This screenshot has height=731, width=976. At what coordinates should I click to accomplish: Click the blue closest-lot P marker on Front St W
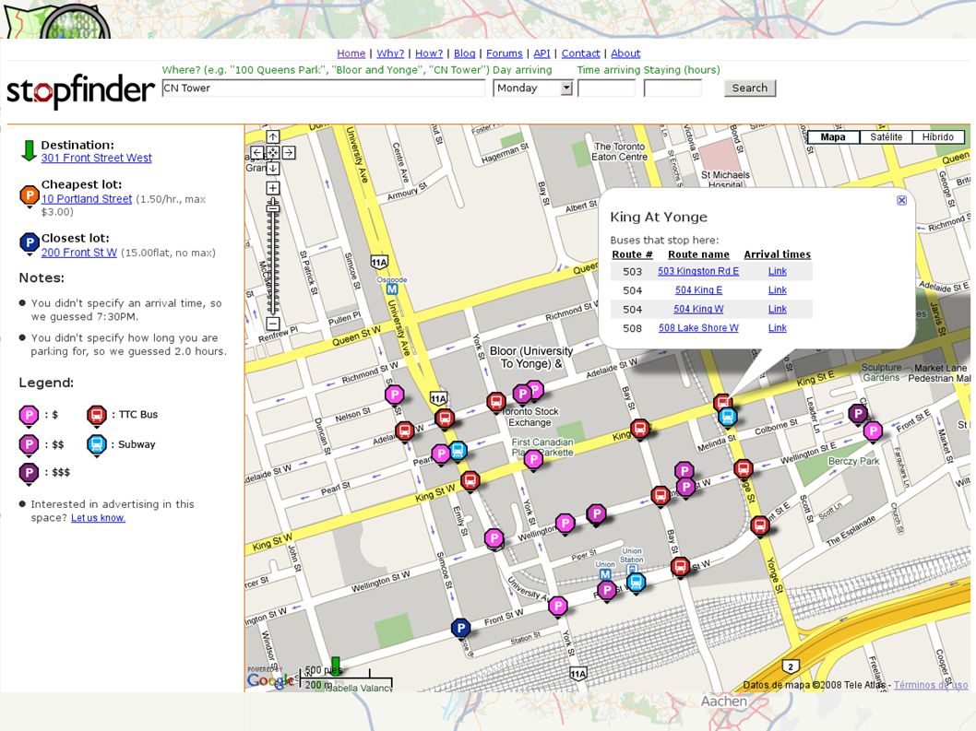click(x=460, y=629)
